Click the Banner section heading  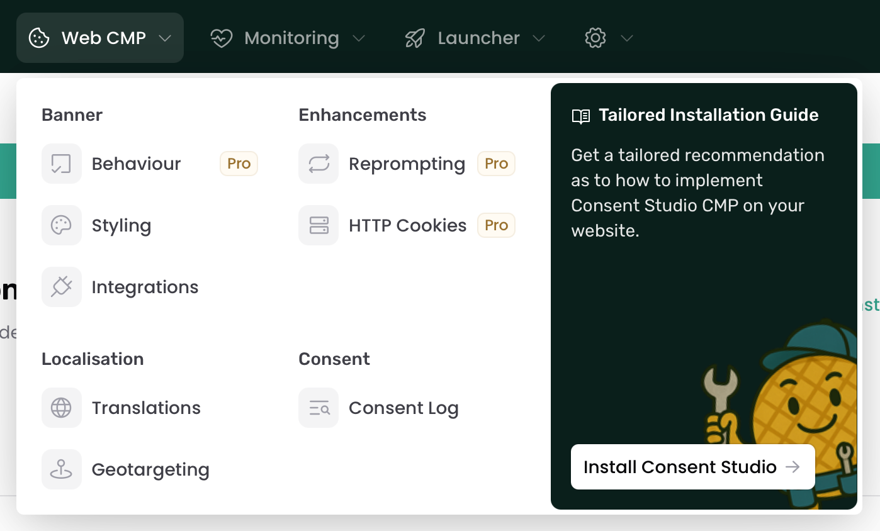pyautogui.click(x=72, y=115)
